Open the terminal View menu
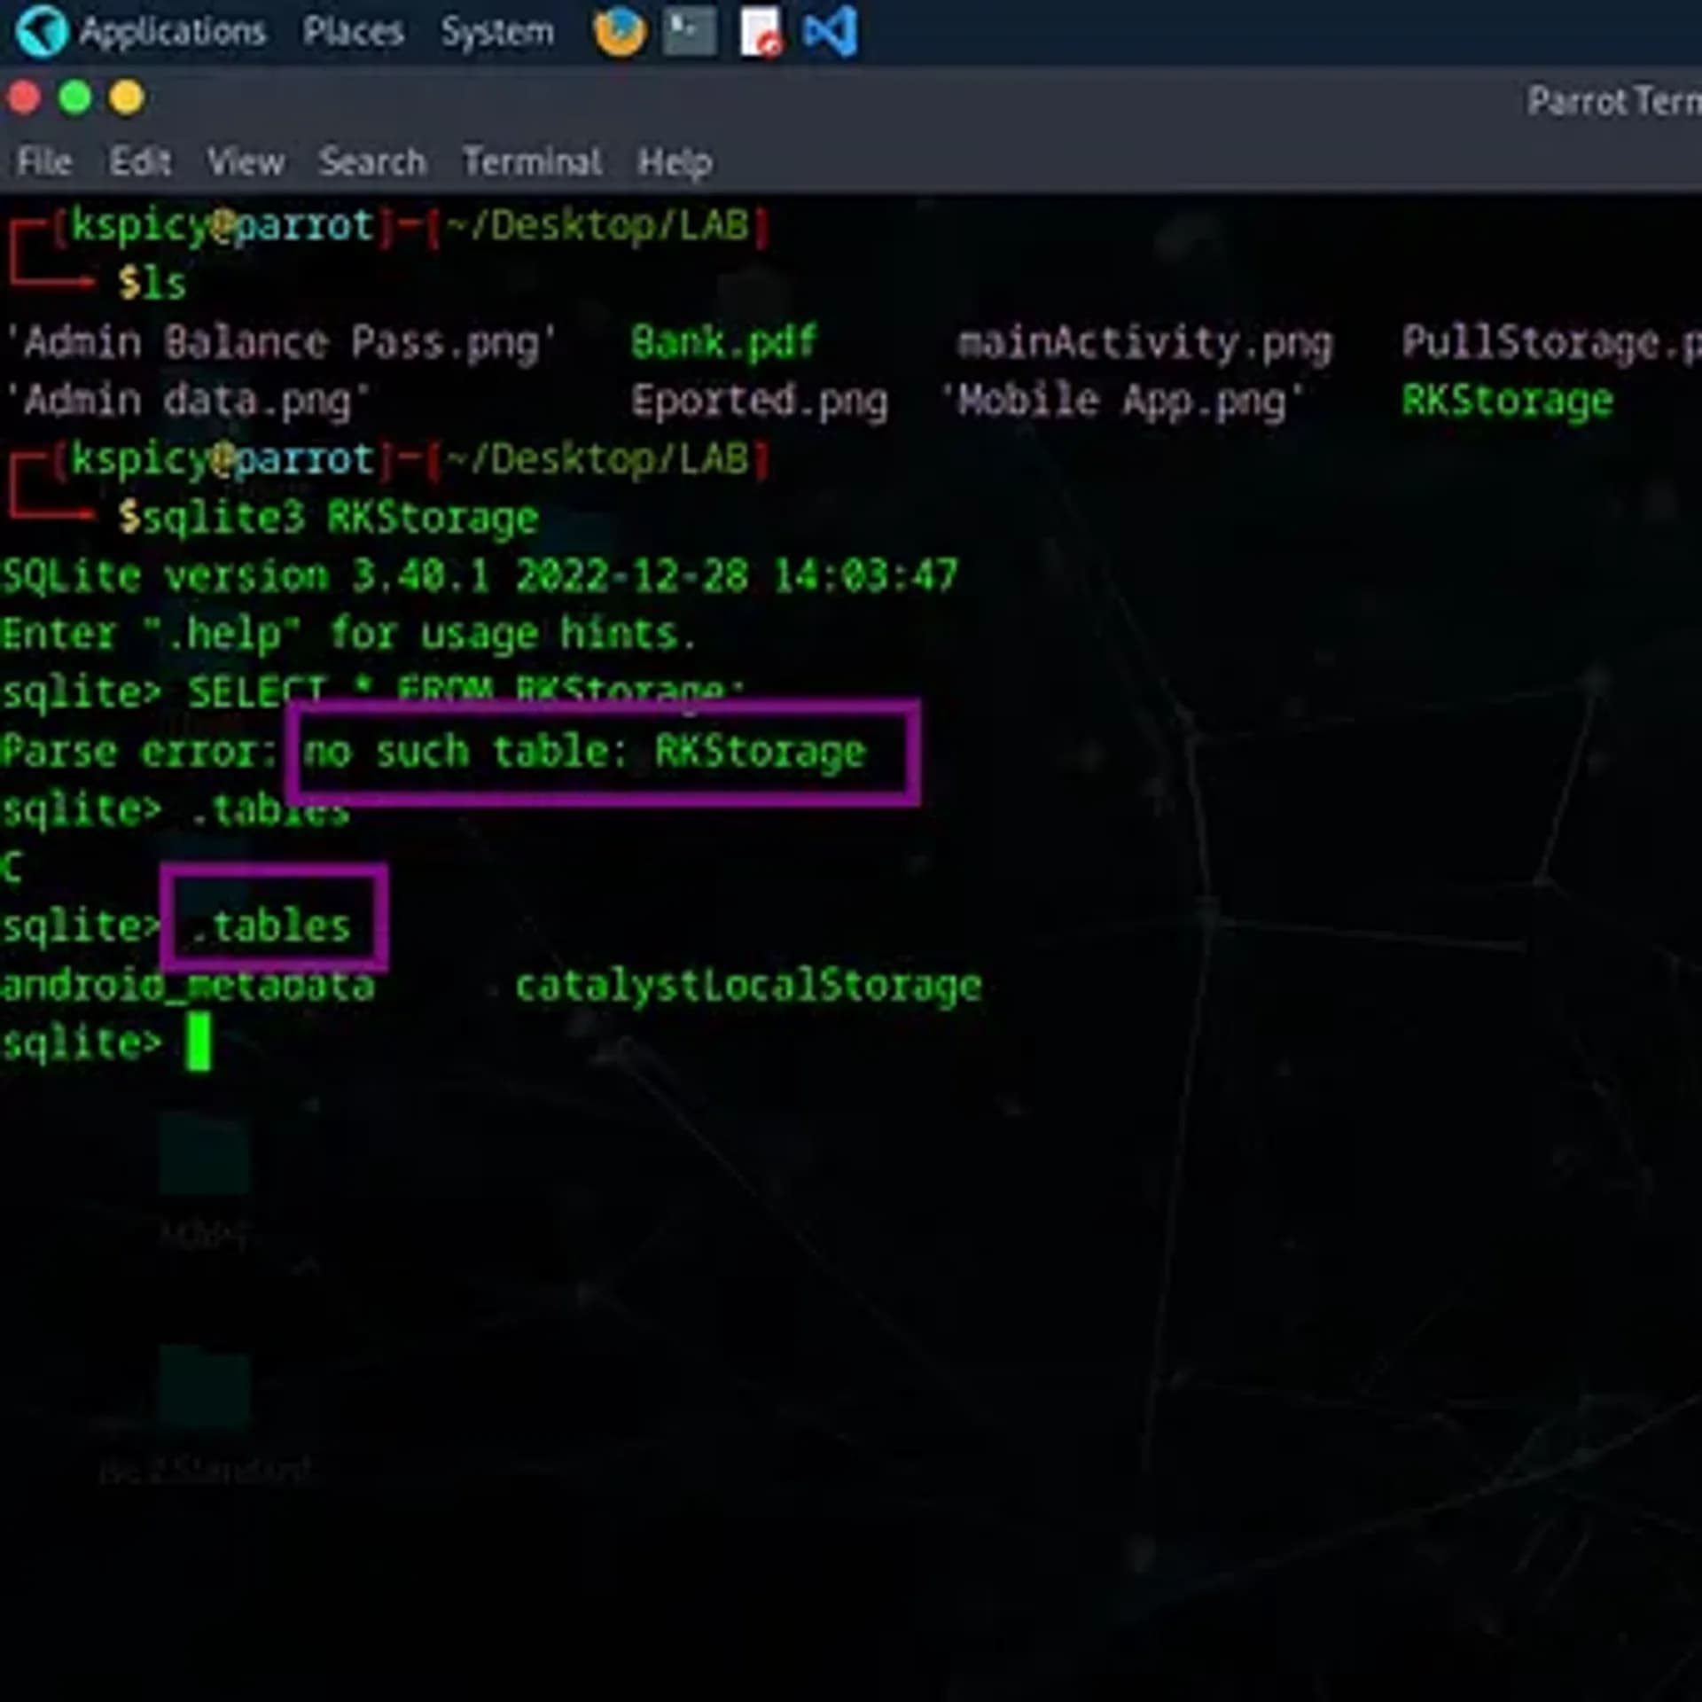 coord(246,162)
